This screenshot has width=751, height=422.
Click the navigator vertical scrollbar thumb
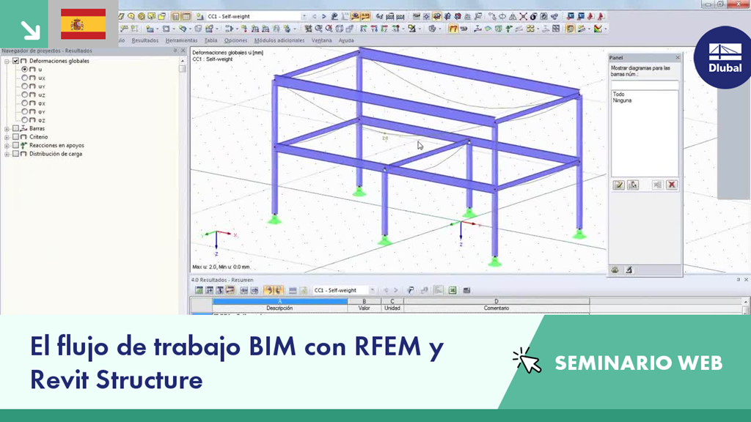182,68
